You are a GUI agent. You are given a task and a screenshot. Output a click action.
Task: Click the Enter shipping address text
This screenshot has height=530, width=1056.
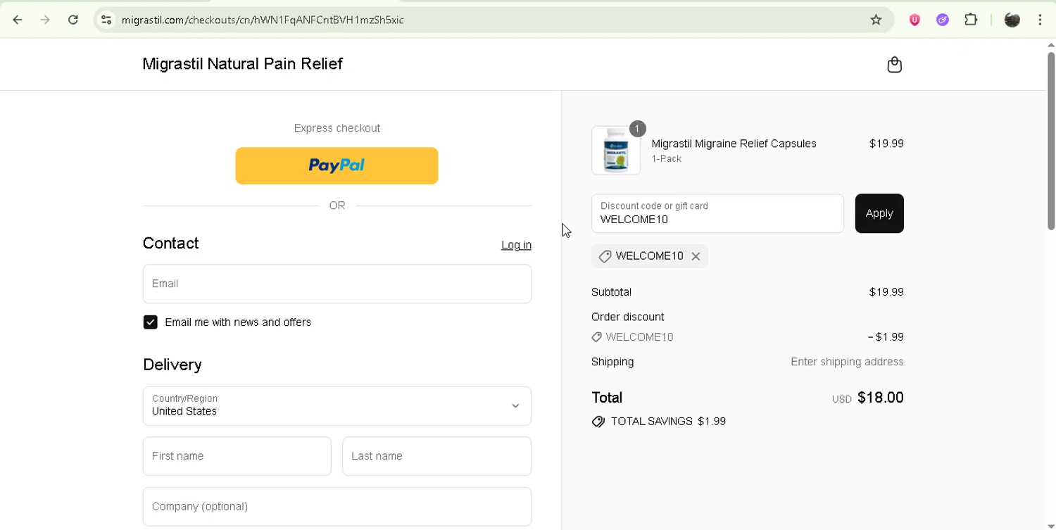tap(847, 362)
